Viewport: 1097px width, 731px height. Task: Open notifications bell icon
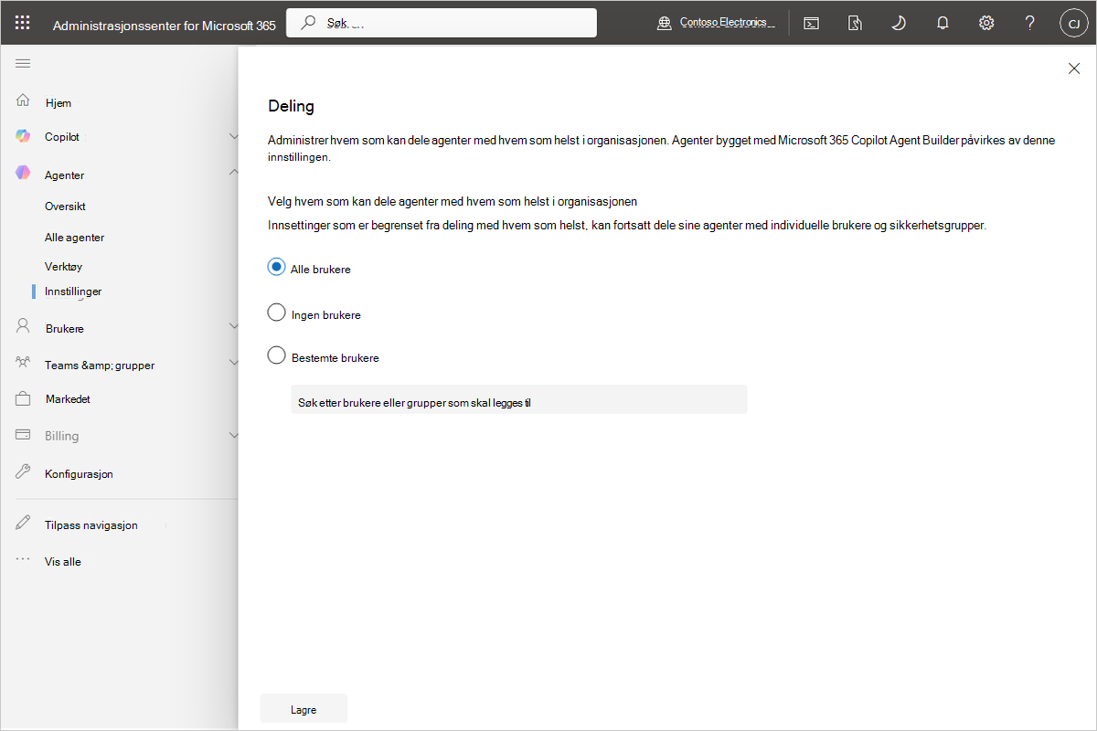[943, 24]
